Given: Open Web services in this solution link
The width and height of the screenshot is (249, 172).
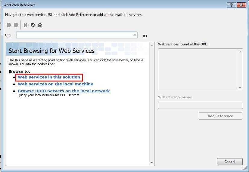Looking at the screenshot, I should point(49,77).
